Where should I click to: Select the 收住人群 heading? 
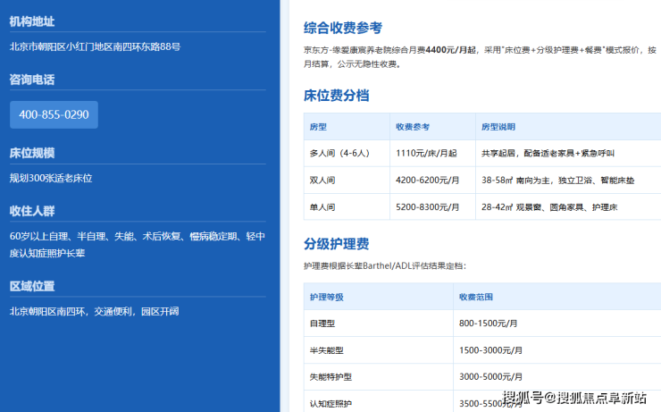[x=32, y=211]
